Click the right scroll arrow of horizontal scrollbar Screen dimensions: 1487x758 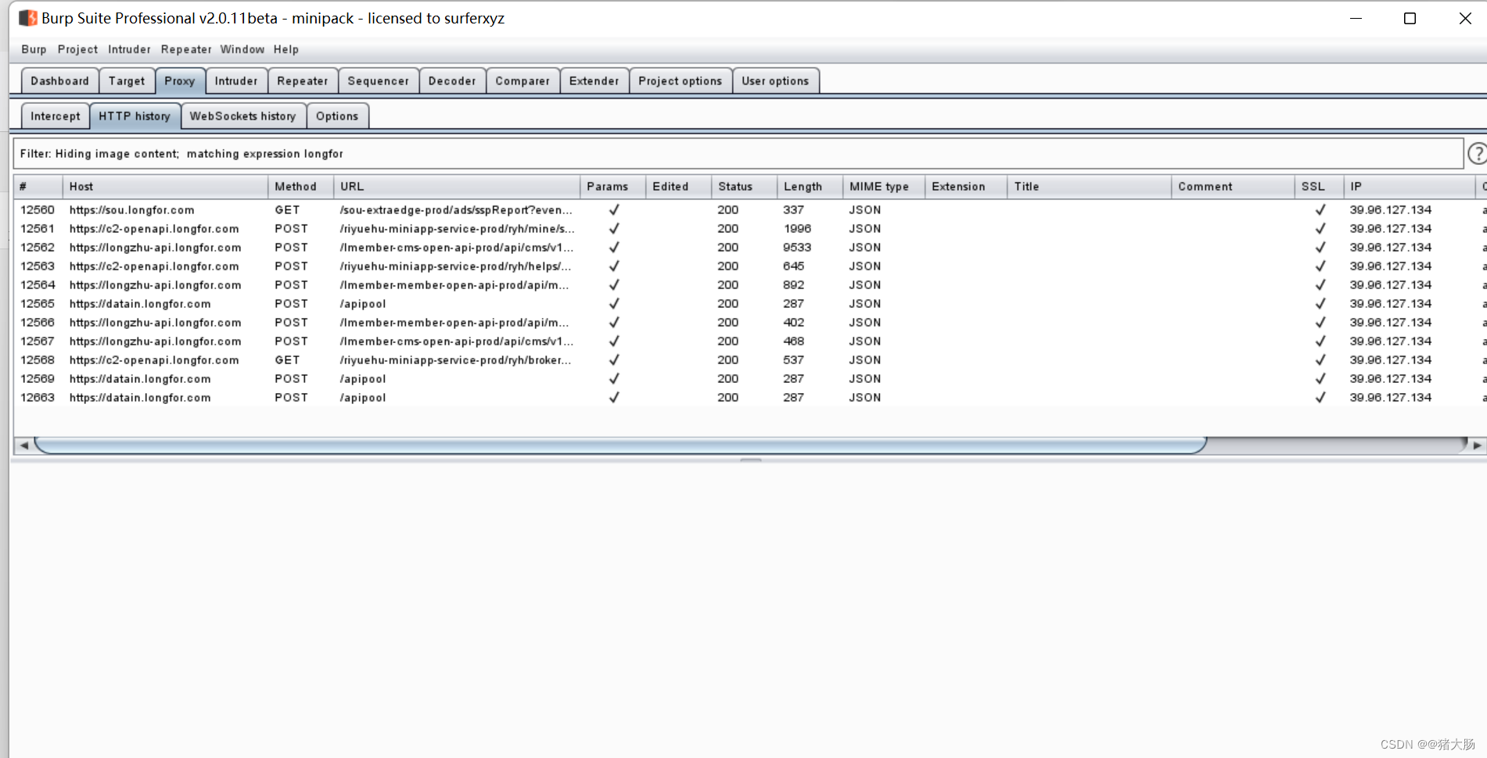tap(1477, 445)
